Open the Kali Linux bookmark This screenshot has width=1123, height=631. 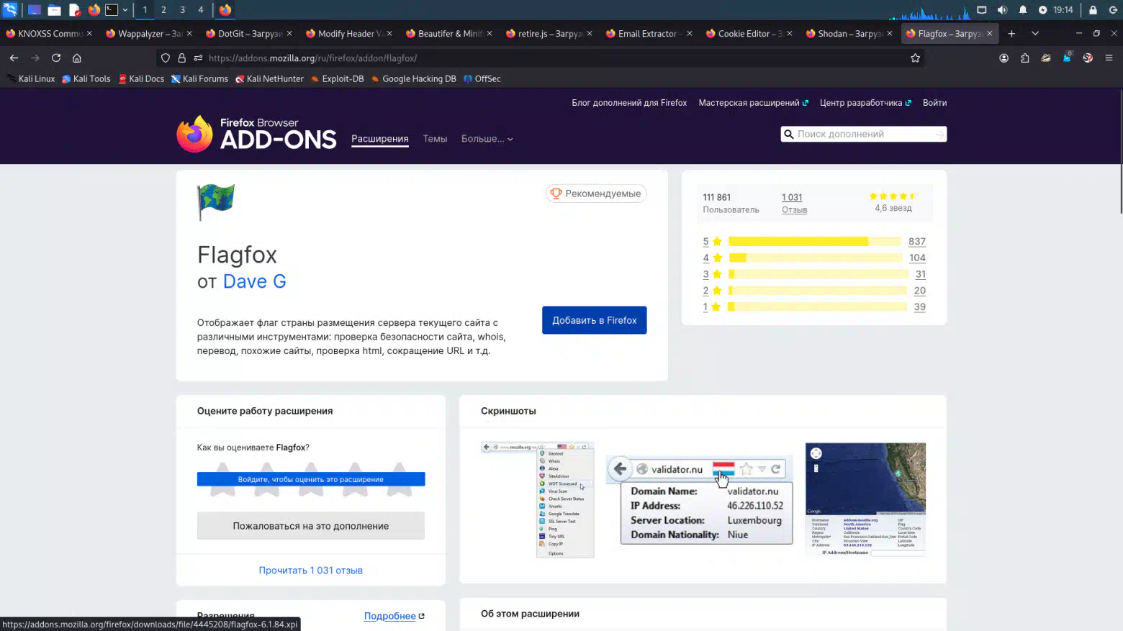(x=31, y=79)
